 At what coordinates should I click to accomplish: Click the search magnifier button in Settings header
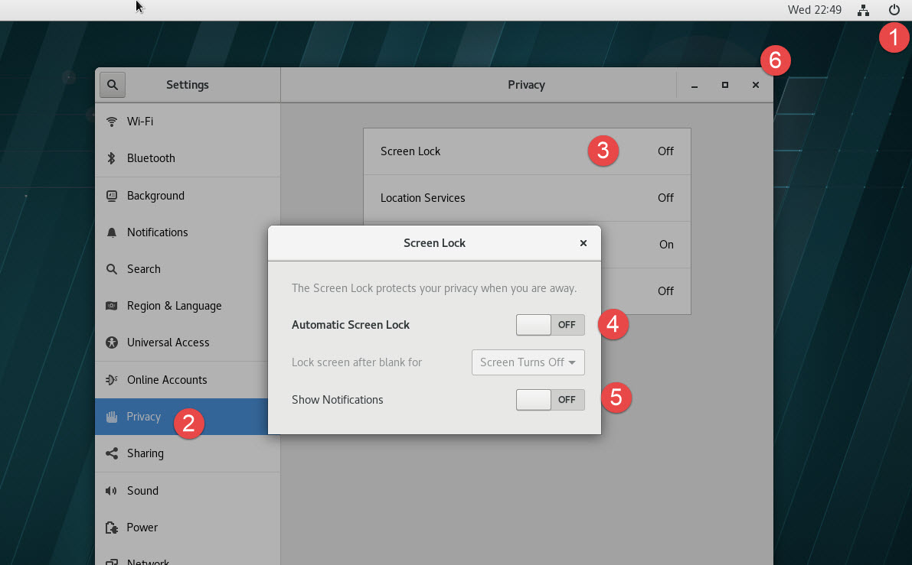[113, 85]
